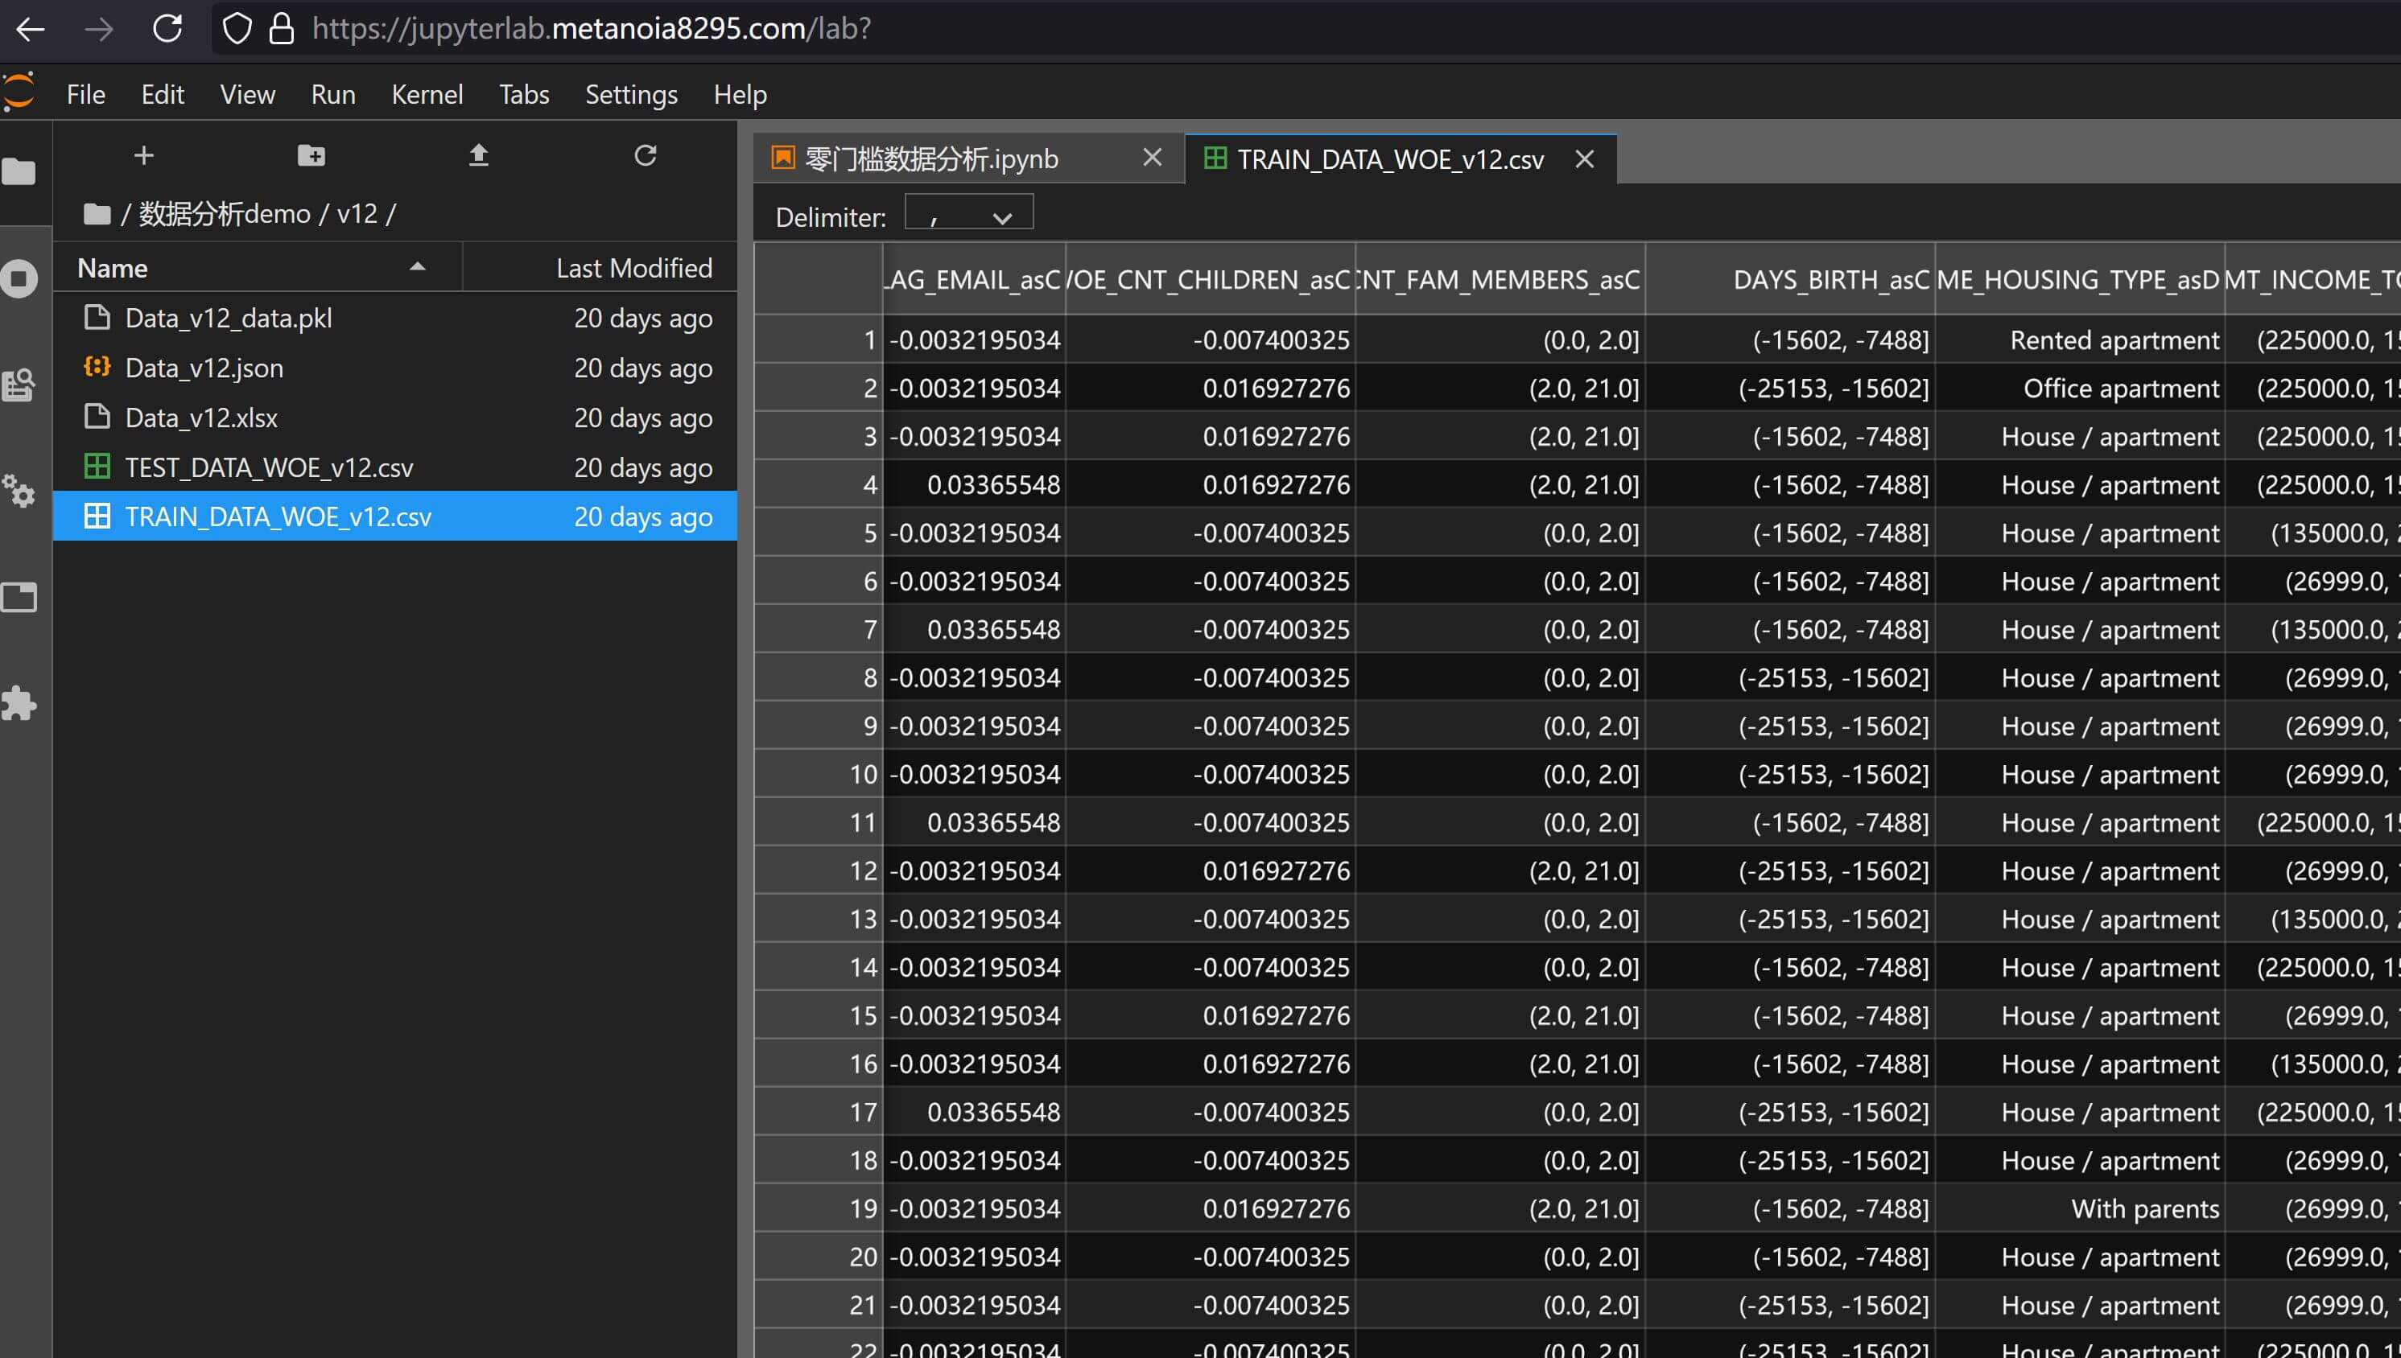2401x1358 pixels.
Task: Open the running terminals and kernels sidebar
Action: point(19,278)
